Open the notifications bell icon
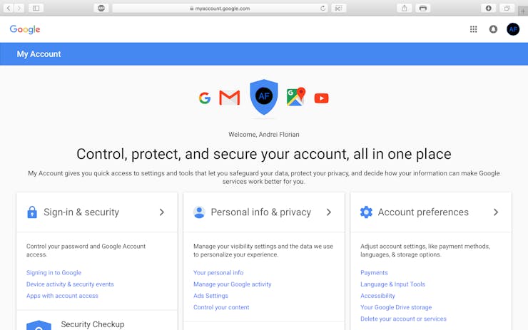Viewport: 528px width, 330px height. [493, 29]
